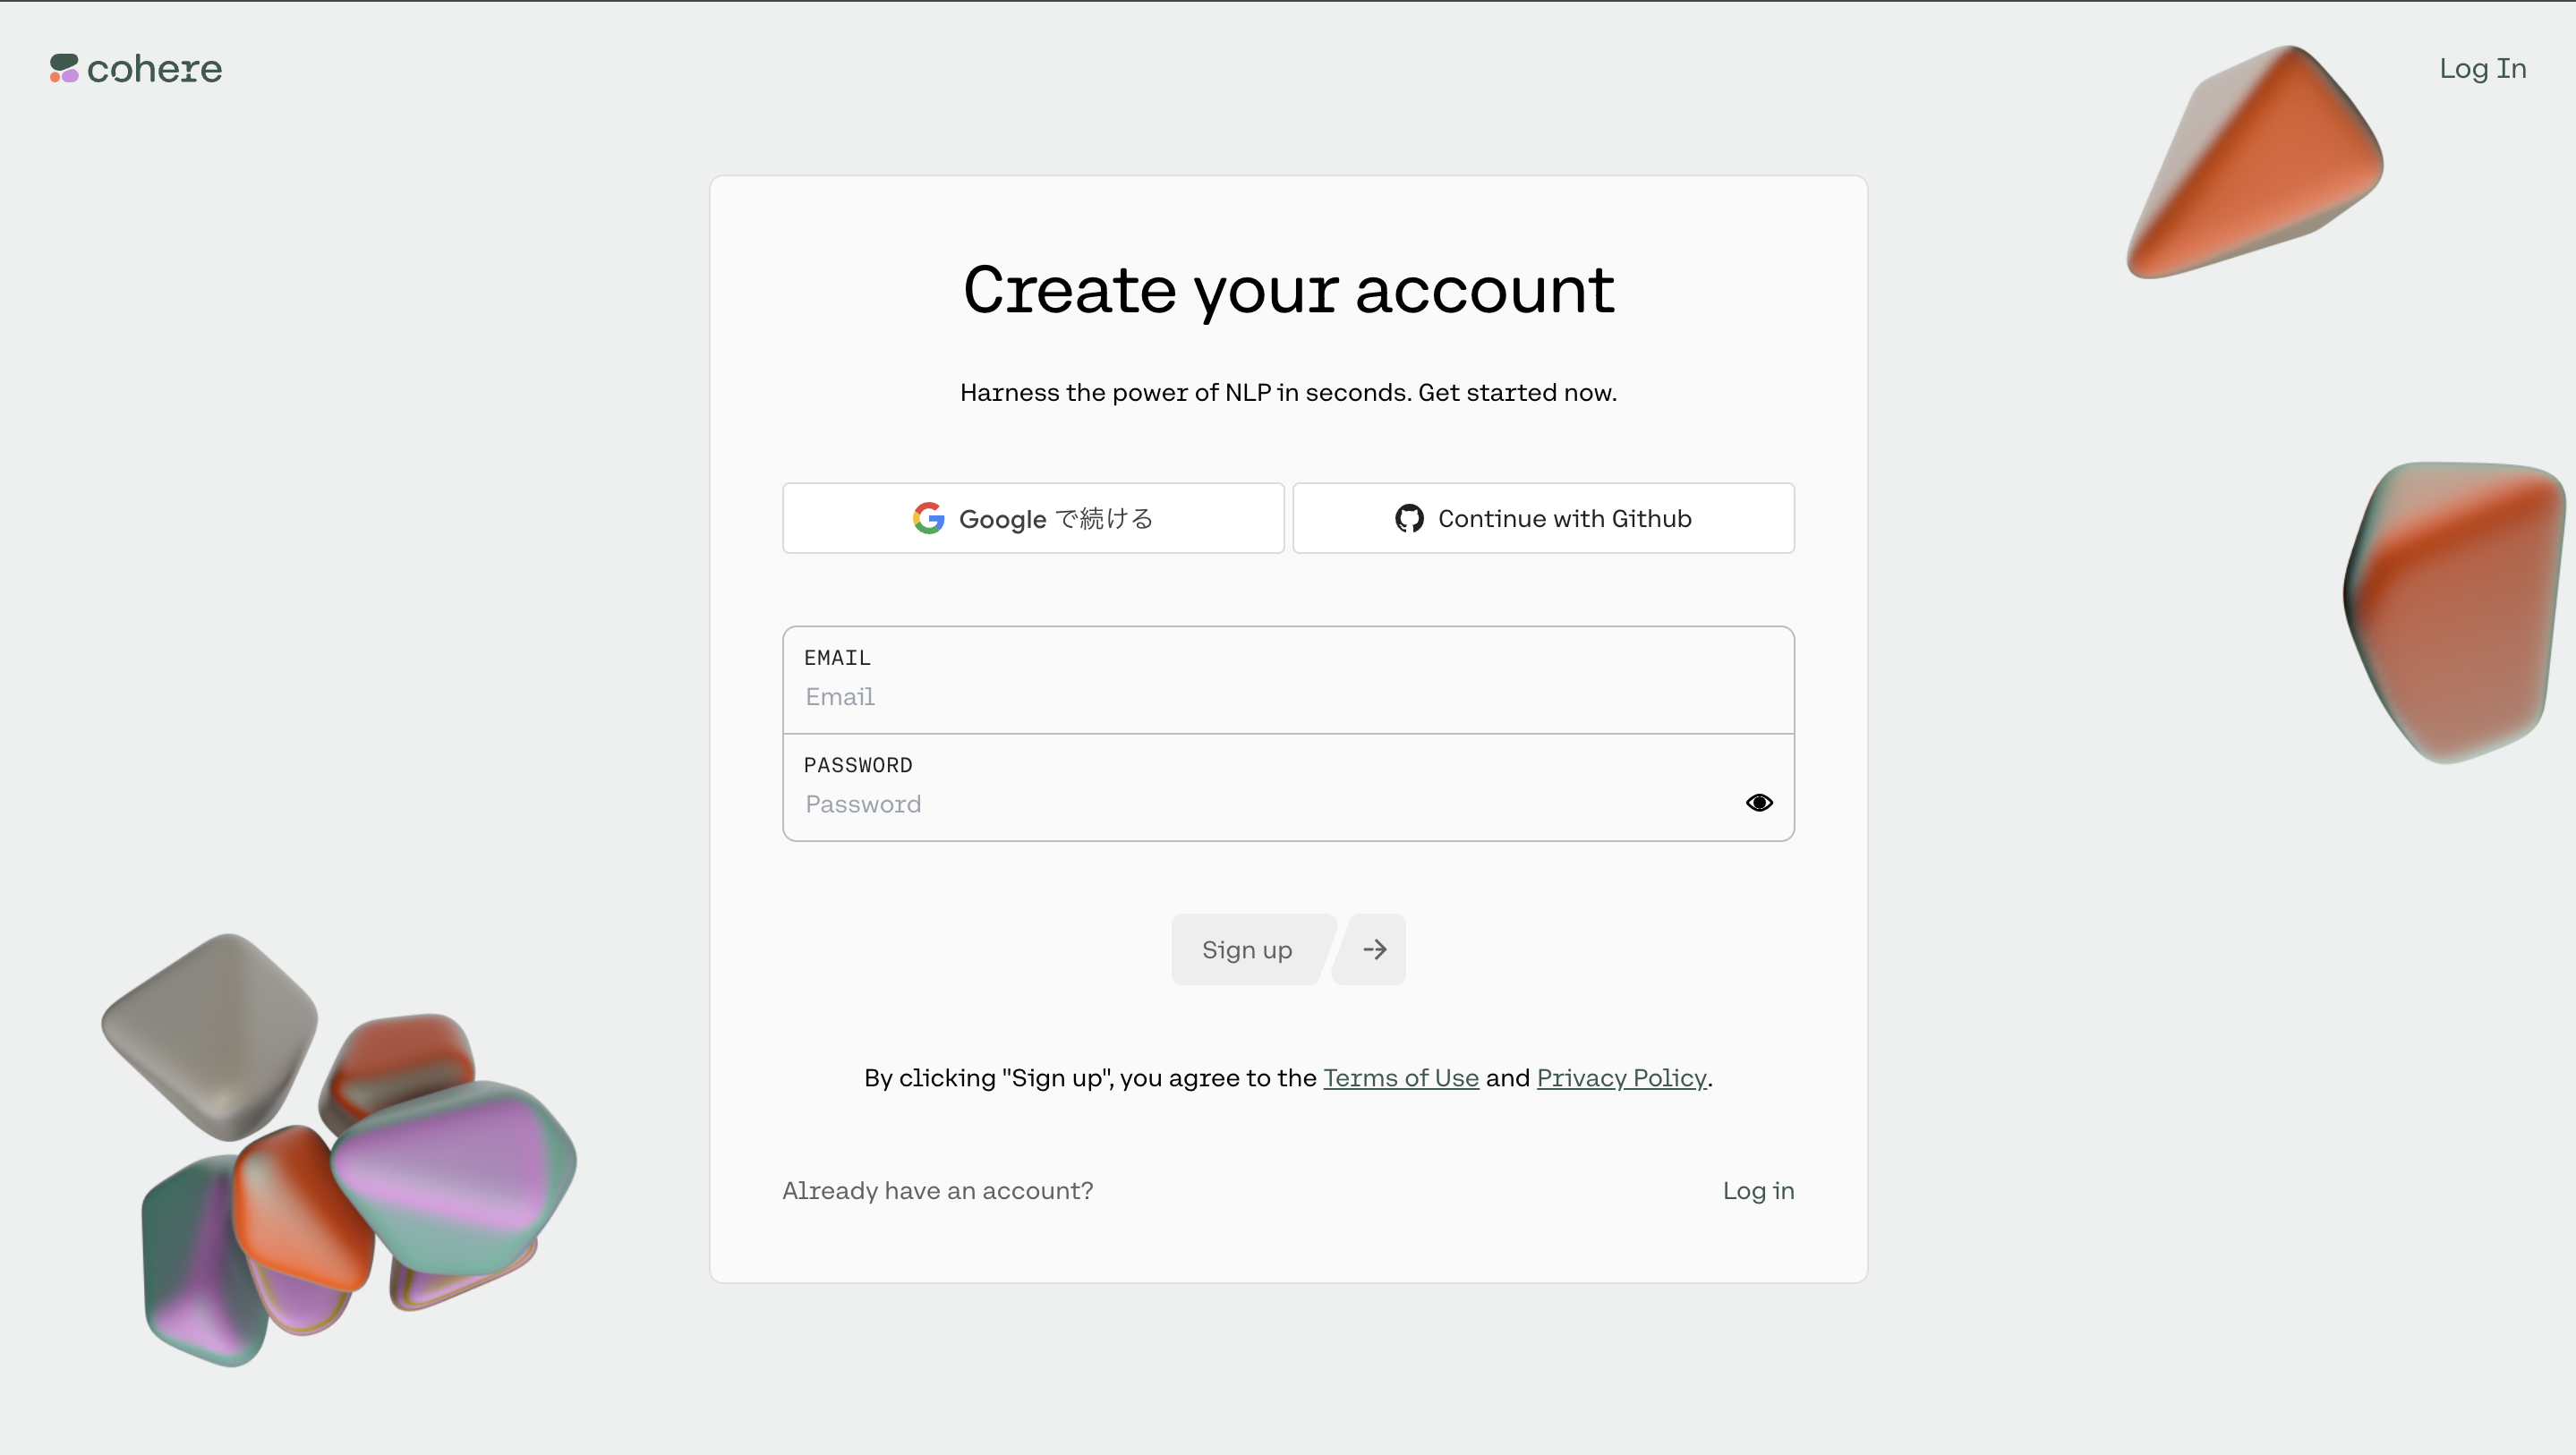Click the Create your account heading
Image resolution: width=2576 pixels, height=1455 pixels.
click(x=1288, y=289)
